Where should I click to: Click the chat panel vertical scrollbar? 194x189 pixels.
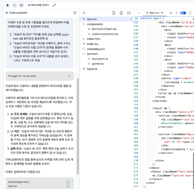(78, 126)
